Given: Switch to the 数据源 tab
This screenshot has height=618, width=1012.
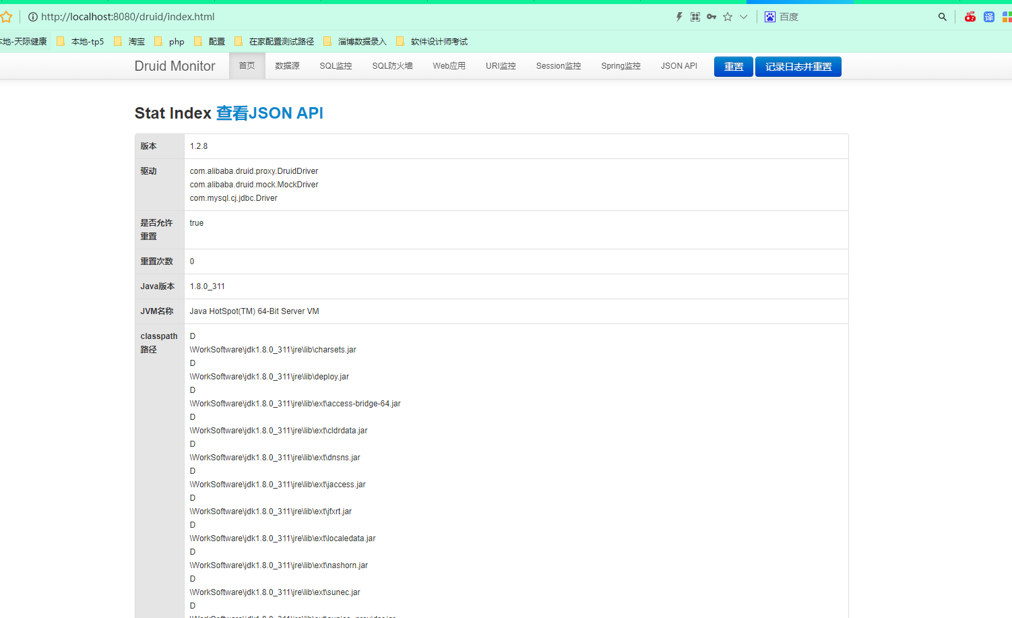Looking at the screenshot, I should [x=288, y=66].
